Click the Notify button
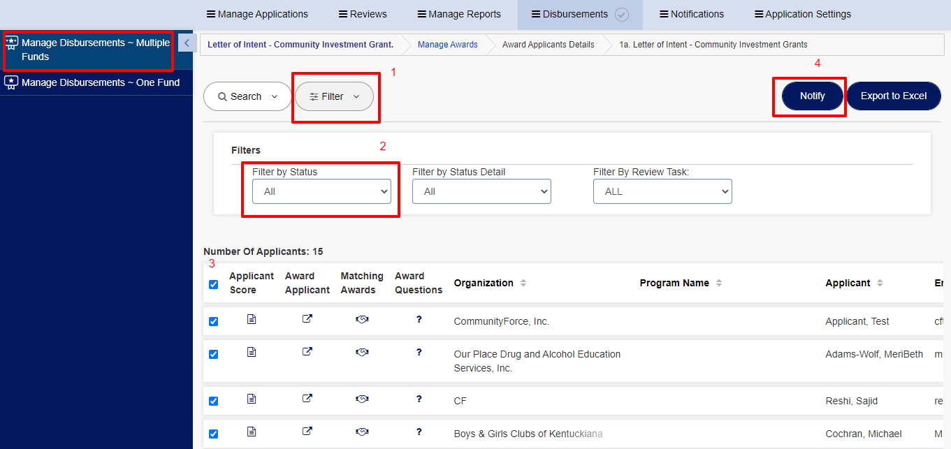 click(813, 96)
